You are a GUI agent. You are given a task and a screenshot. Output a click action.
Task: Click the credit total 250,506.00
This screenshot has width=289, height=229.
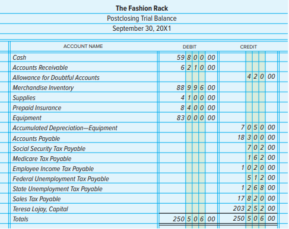coord(254,218)
